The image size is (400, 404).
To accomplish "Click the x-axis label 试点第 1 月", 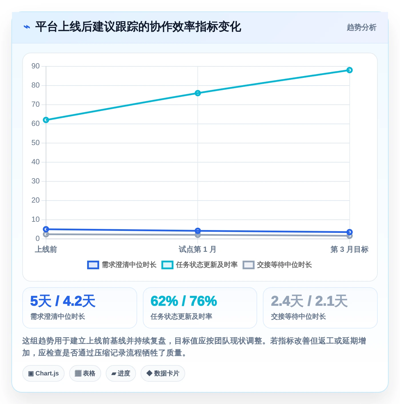I will tap(197, 249).
